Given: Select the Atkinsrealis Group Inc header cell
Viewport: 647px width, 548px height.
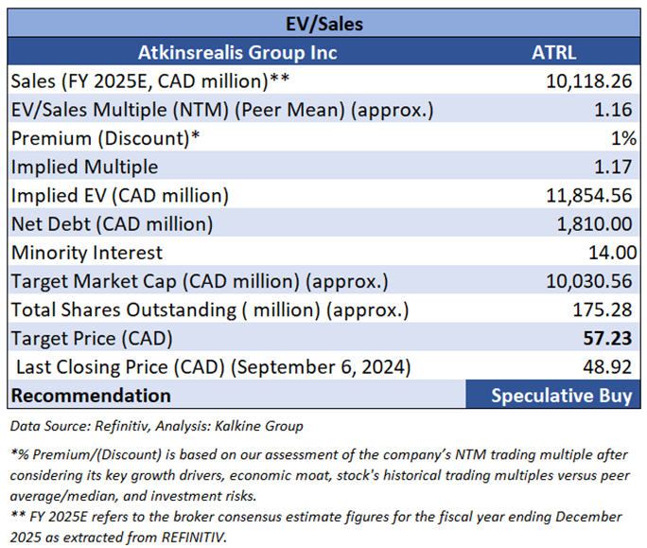Looking at the screenshot, I should [x=237, y=52].
